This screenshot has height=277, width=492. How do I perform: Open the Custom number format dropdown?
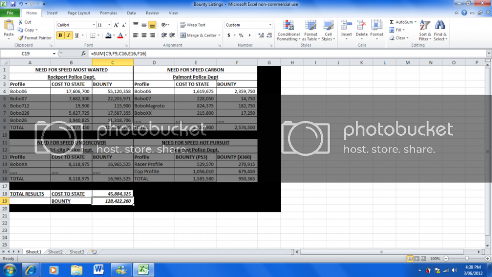pos(270,25)
